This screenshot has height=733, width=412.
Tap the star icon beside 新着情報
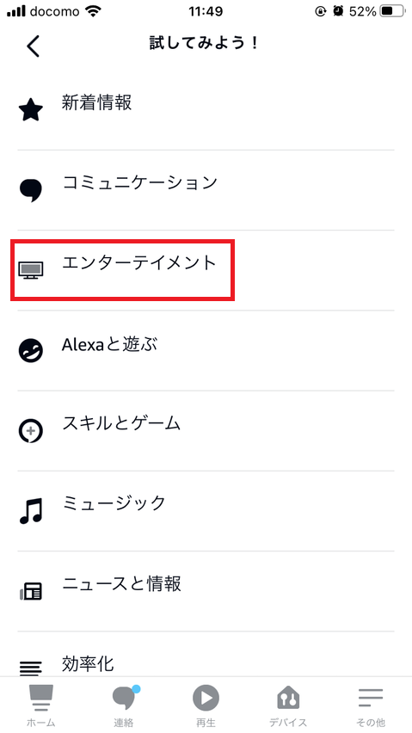(31, 110)
